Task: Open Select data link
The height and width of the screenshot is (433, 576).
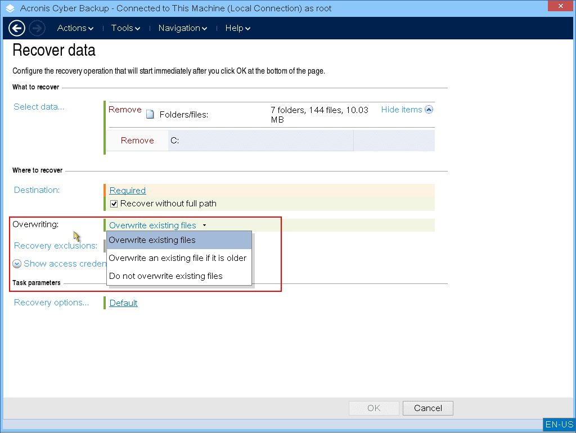Action: 39,107
